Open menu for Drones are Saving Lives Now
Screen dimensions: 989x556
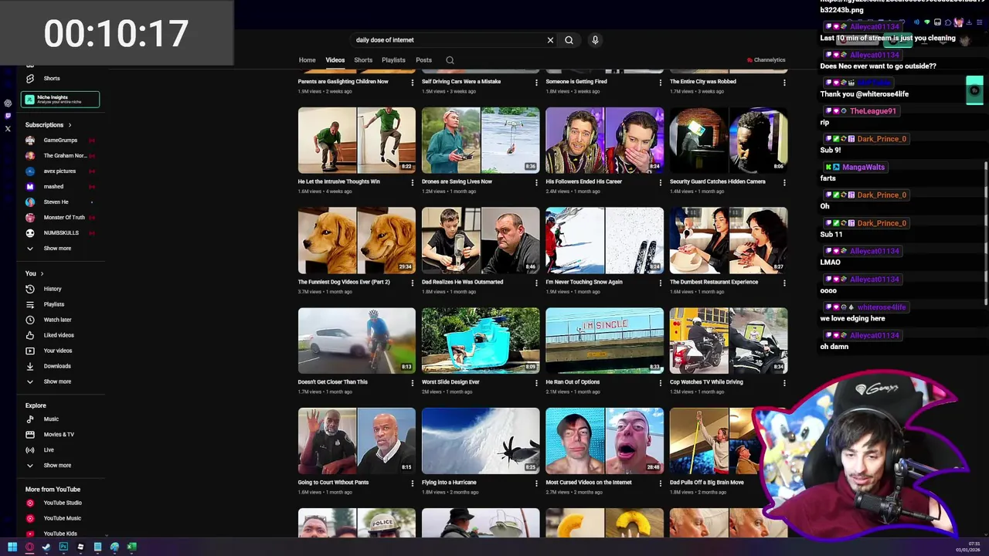coord(536,182)
